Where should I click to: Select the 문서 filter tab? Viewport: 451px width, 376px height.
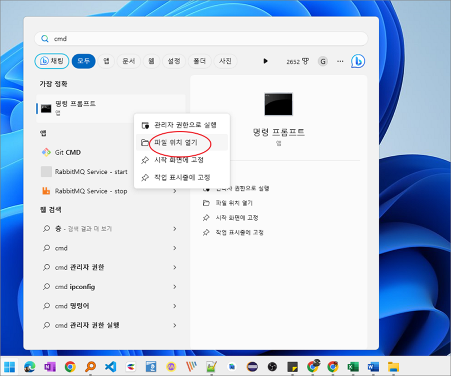128,61
